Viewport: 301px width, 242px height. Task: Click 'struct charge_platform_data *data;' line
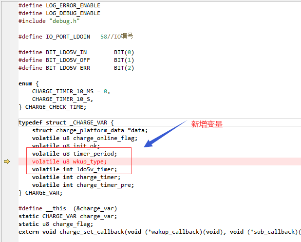pos(90,130)
